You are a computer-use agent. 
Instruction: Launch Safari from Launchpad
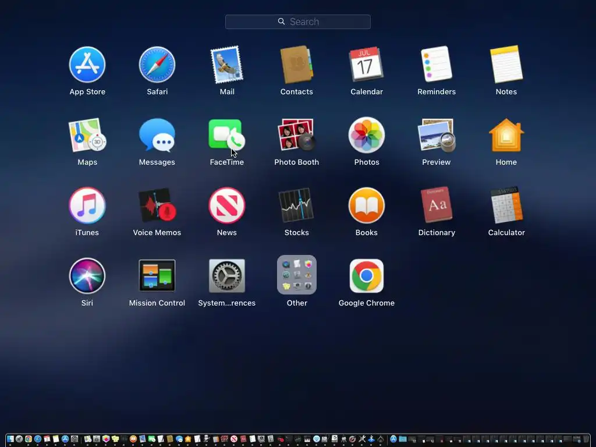157,65
